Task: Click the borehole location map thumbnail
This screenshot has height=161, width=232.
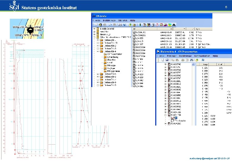Action: pos(27,29)
